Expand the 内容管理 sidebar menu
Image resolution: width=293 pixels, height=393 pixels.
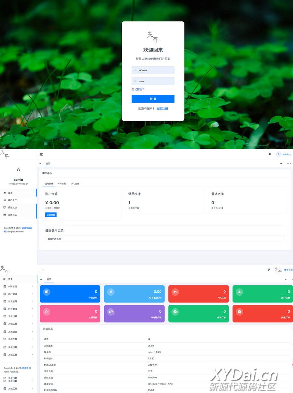click(x=18, y=309)
